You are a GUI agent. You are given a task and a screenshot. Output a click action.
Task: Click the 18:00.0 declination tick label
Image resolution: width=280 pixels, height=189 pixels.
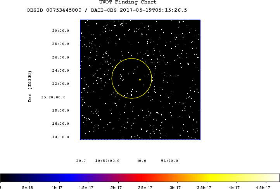point(60,110)
